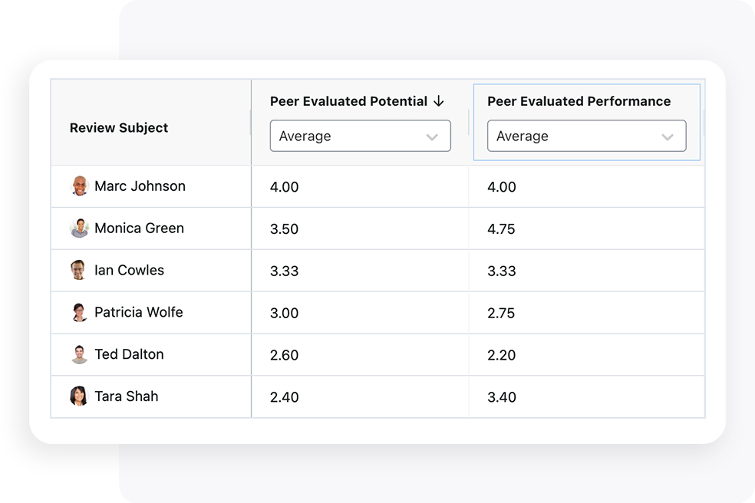Click Ted Dalton's performance score 2.20

[x=501, y=355]
